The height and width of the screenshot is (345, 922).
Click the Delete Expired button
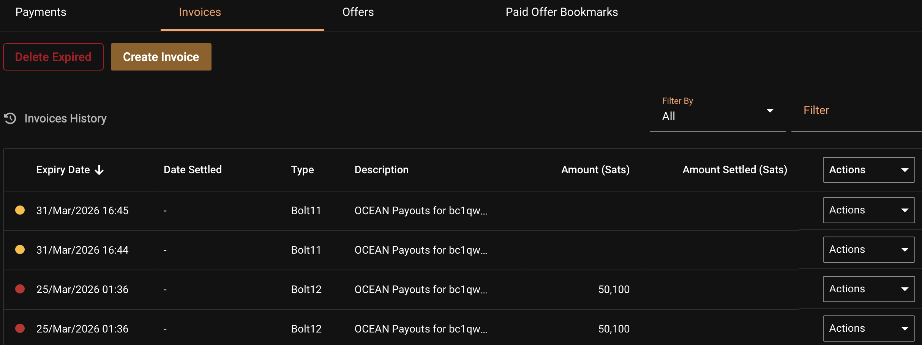(53, 57)
